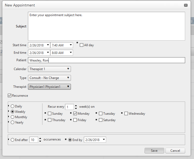The height and width of the screenshot is (159, 194).
Task: Click into the Subject text area
Action: (x=106, y=26)
